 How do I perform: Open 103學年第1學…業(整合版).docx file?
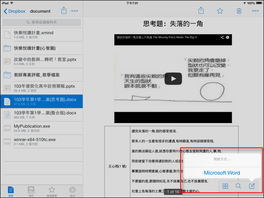42,115
